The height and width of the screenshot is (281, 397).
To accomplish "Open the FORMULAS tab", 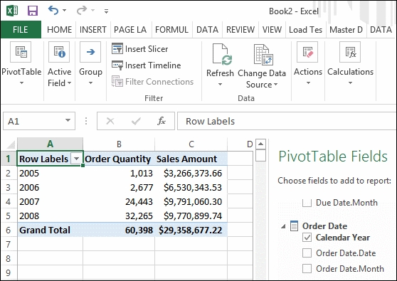I will (x=171, y=30).
